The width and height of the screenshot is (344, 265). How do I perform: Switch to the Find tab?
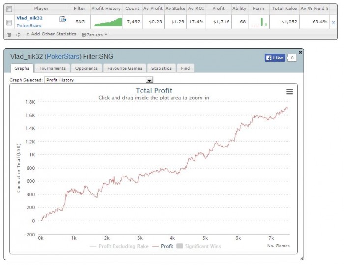(185, 68)
